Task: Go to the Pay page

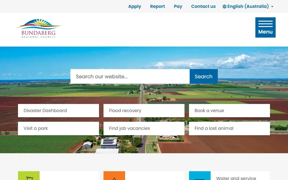Action: coord(178,6)
